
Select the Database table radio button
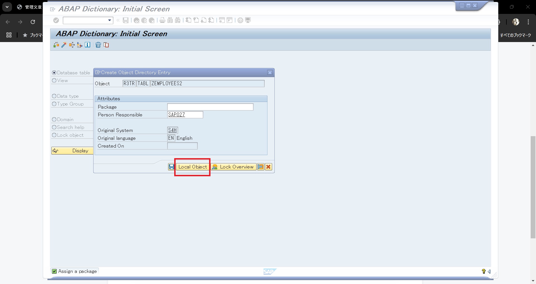pyautogui.click(x=54, y=73)
